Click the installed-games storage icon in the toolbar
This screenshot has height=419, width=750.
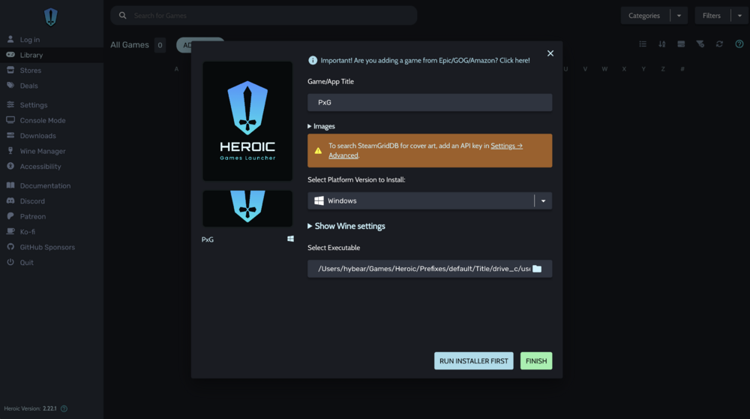tap(681, 44)
